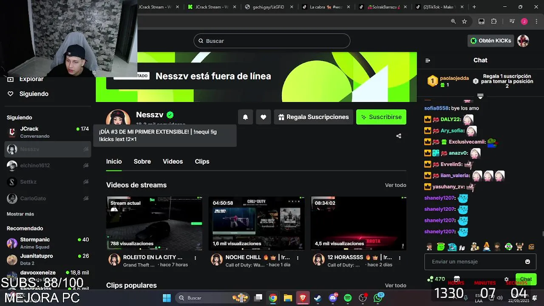
Task: Click the Buscar search field in Kick
Action: pyautogui.click(x=272, y=41)
